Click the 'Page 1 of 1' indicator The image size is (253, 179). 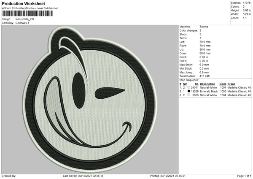tap(244, 176)
